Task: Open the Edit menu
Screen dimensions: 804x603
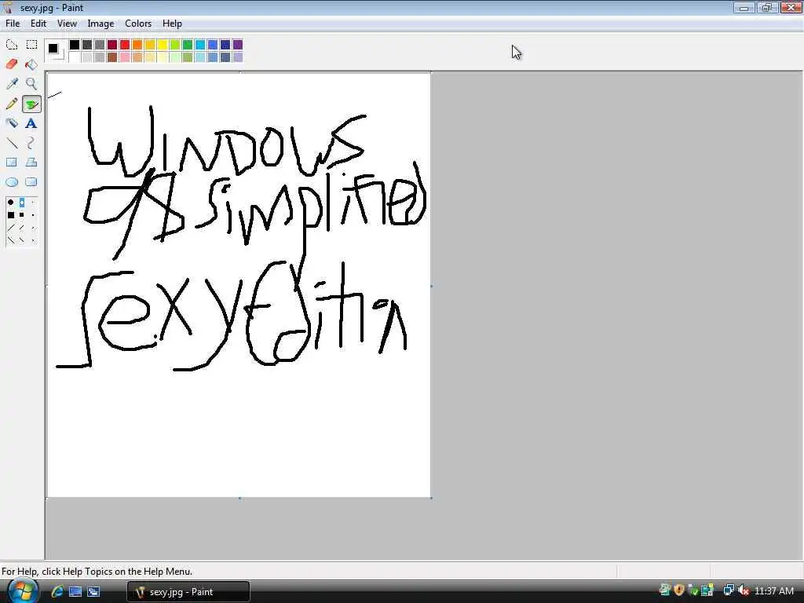Action: pos(38,24)
